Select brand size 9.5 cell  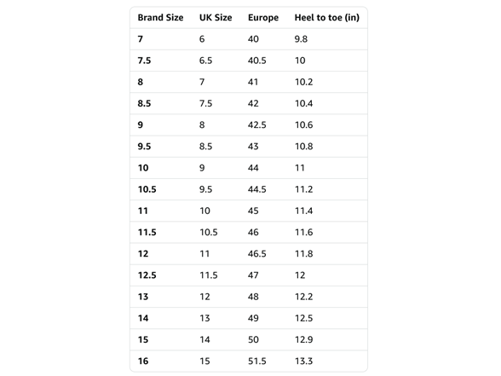[x=144, y=146]
